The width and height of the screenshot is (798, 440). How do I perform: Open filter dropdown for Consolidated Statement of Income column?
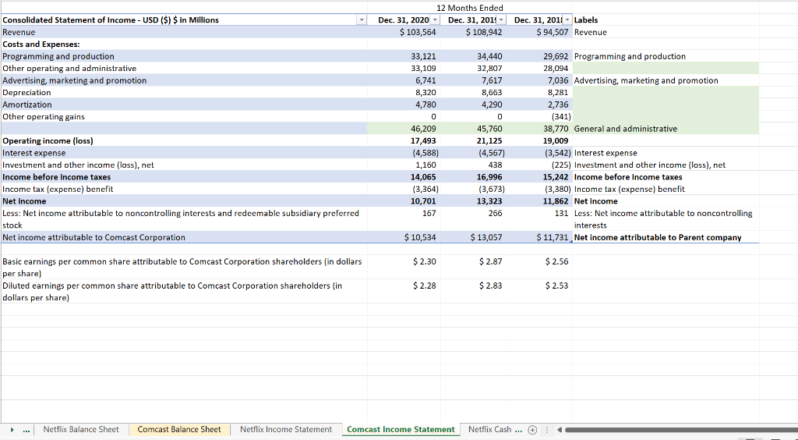362,20
